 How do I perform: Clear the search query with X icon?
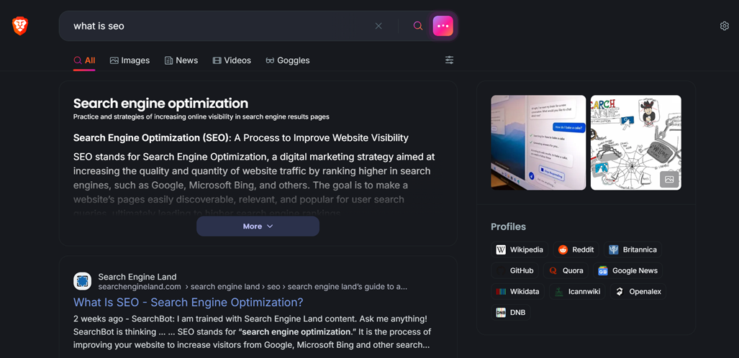pyautogui.click(x=378, y=26)
